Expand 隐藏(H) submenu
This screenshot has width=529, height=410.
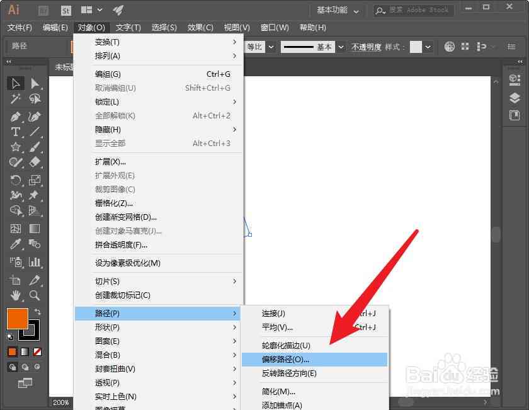(159, 130)
